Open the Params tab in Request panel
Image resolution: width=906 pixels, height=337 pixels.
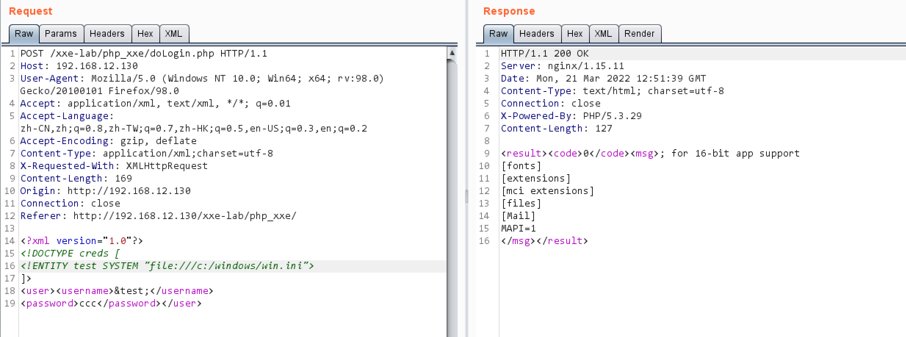click(61, 34)
